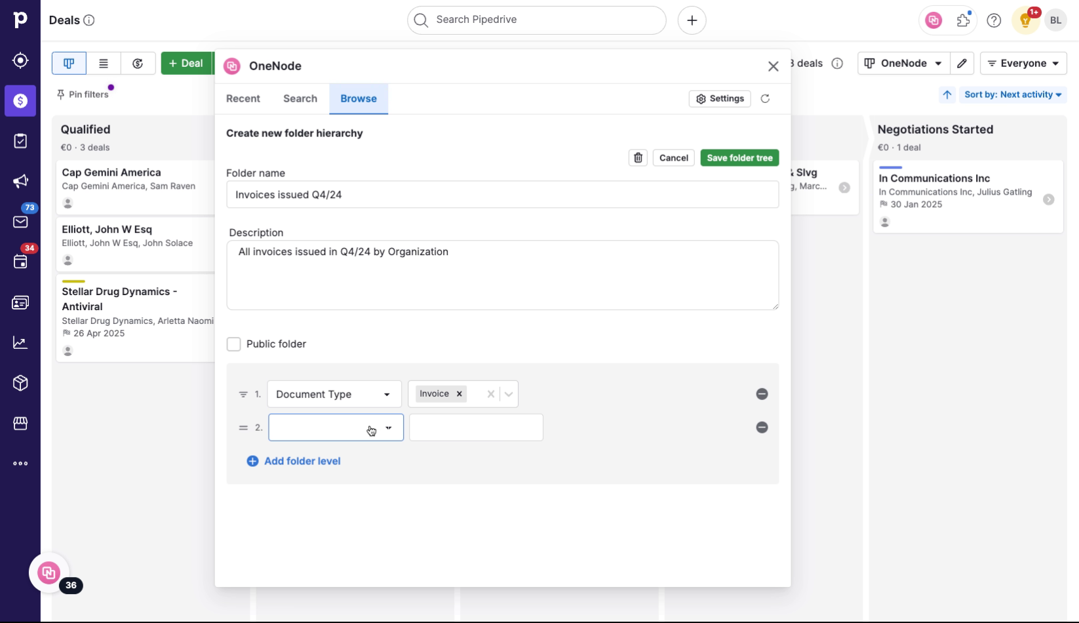Remove folder level 2 with minus icon

point(762,428)
